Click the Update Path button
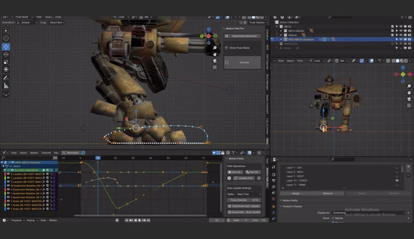This screenshot has width=414, height=239. [x=244, y=178]
